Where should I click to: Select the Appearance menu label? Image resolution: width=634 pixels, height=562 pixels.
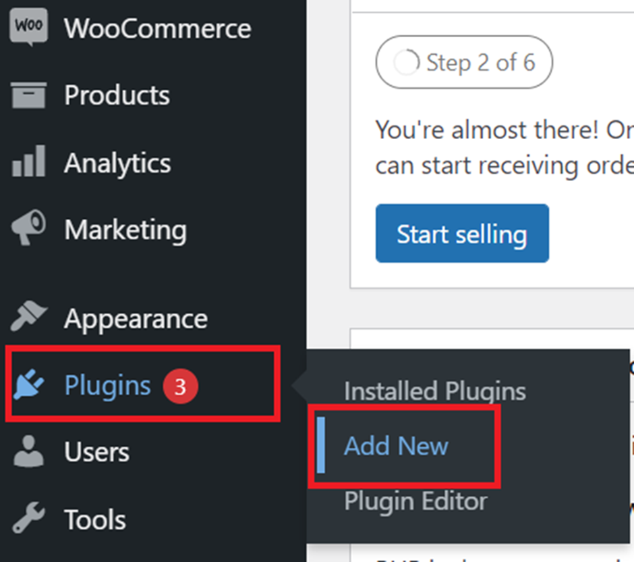[x=136, y=320]
